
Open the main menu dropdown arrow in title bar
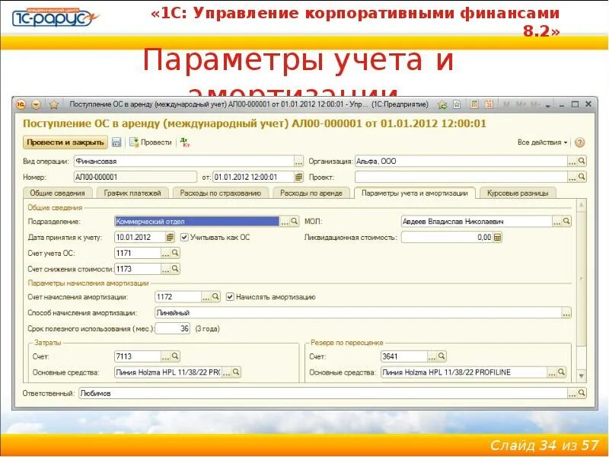coord(36,104)
